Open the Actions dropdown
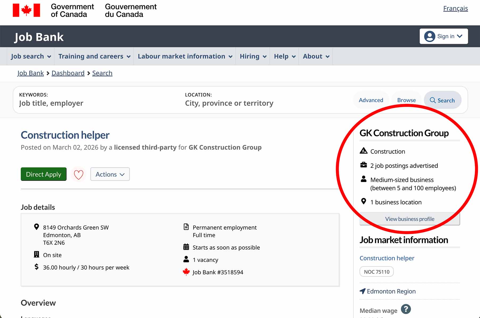 click(110, 174)
